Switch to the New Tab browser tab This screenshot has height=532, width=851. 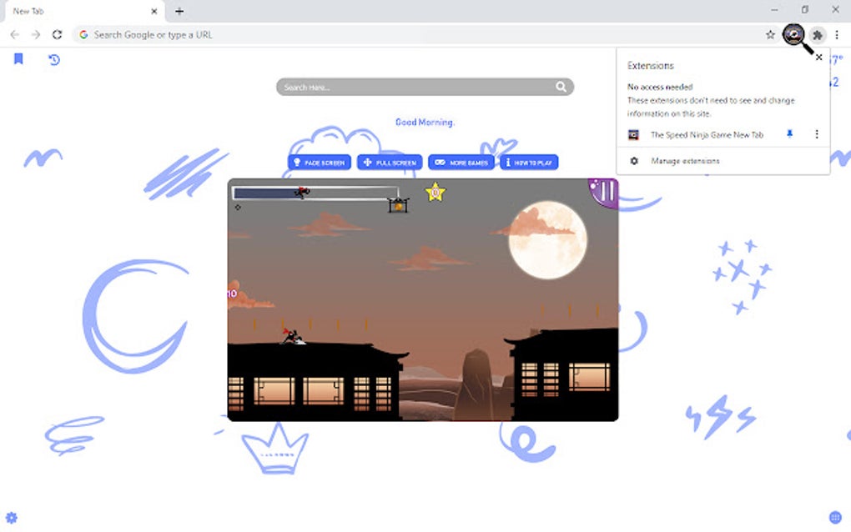pyautogui.click(x=75, y=11)
